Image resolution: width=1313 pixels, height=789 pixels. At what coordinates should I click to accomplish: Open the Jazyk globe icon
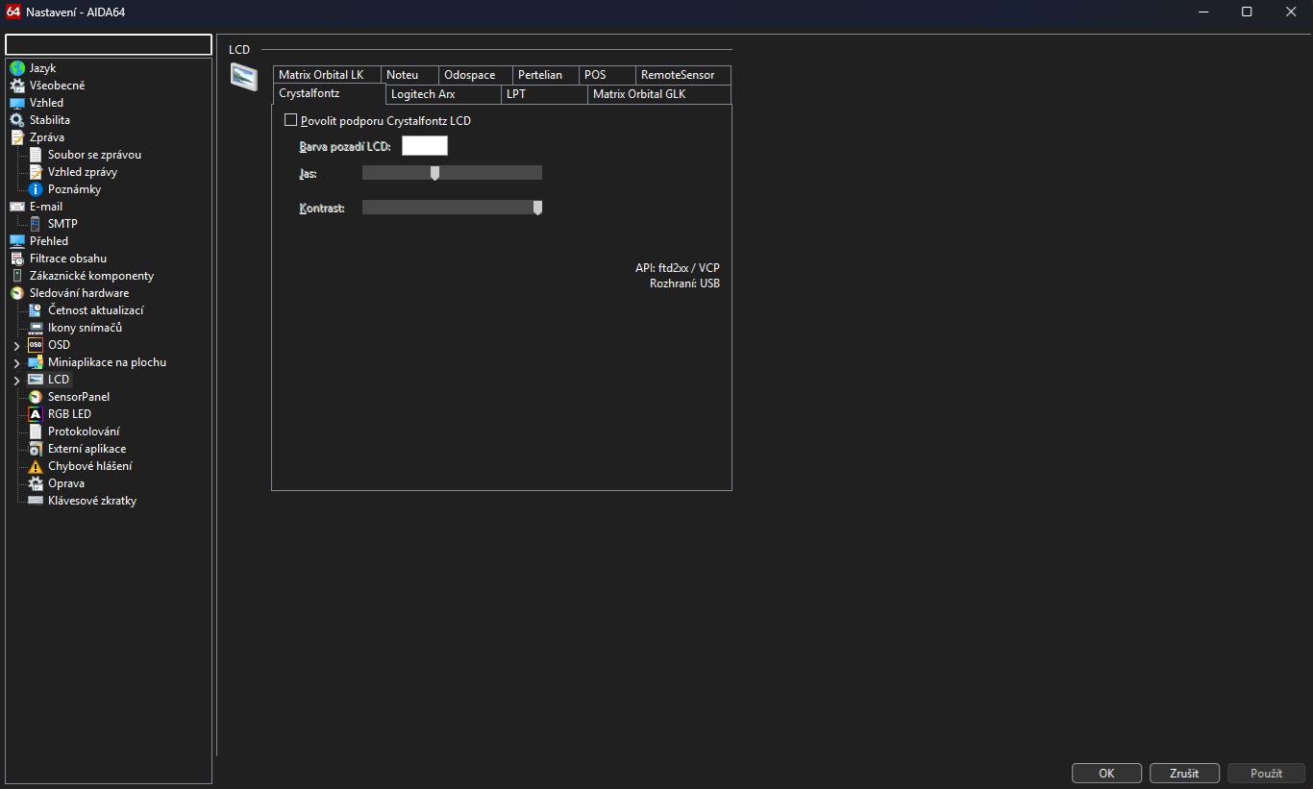click(x=16, y=68)
